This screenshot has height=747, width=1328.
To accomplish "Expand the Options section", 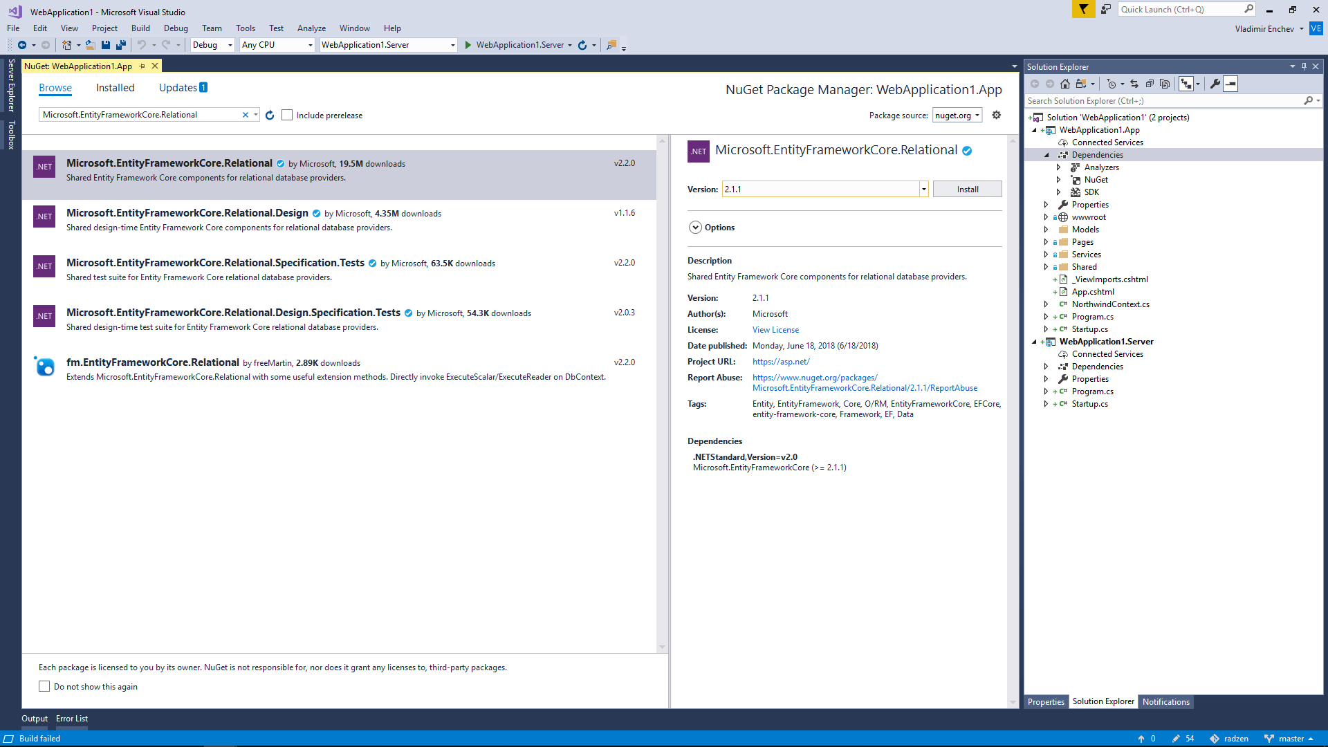I will [695, 228].
